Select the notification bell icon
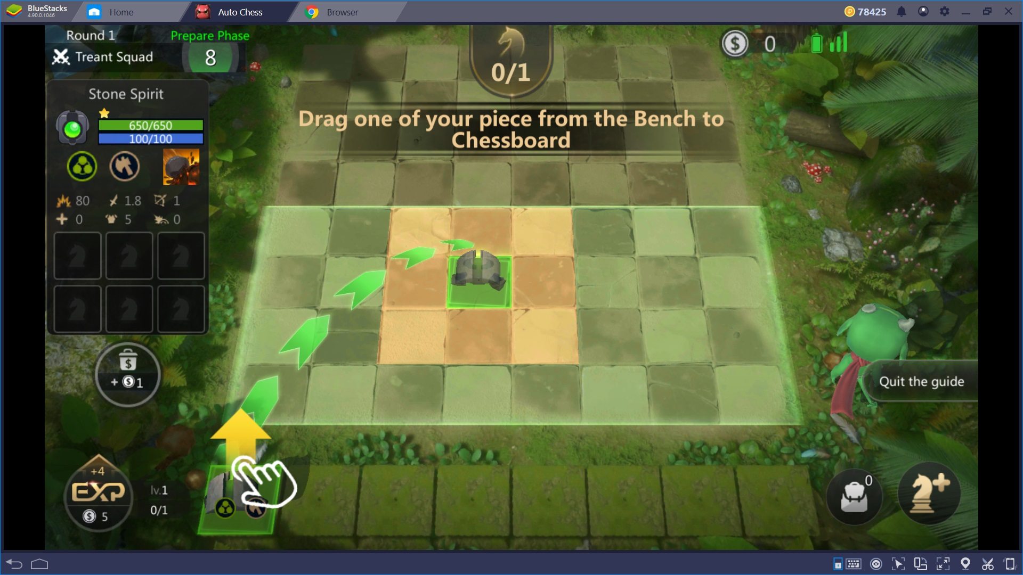Image resolution: width=1023 pixels, height=575 pixels. tap(901, 11)
